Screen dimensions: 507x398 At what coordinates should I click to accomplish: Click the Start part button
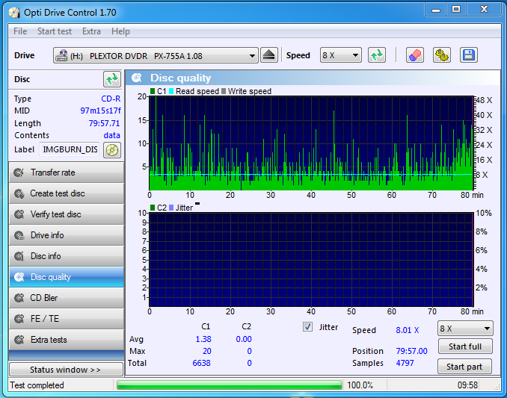[464, 367]
